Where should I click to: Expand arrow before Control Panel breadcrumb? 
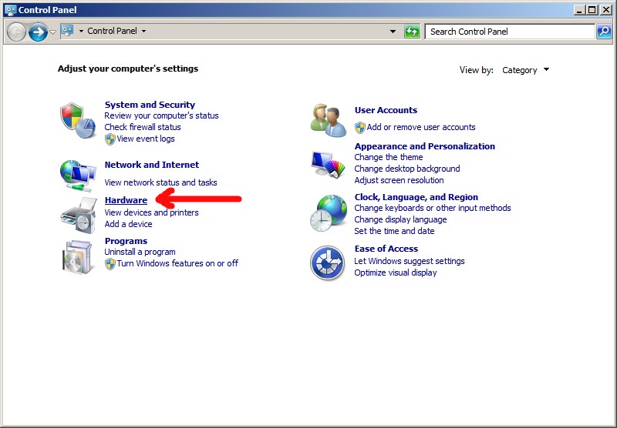[x=81, y=31]
